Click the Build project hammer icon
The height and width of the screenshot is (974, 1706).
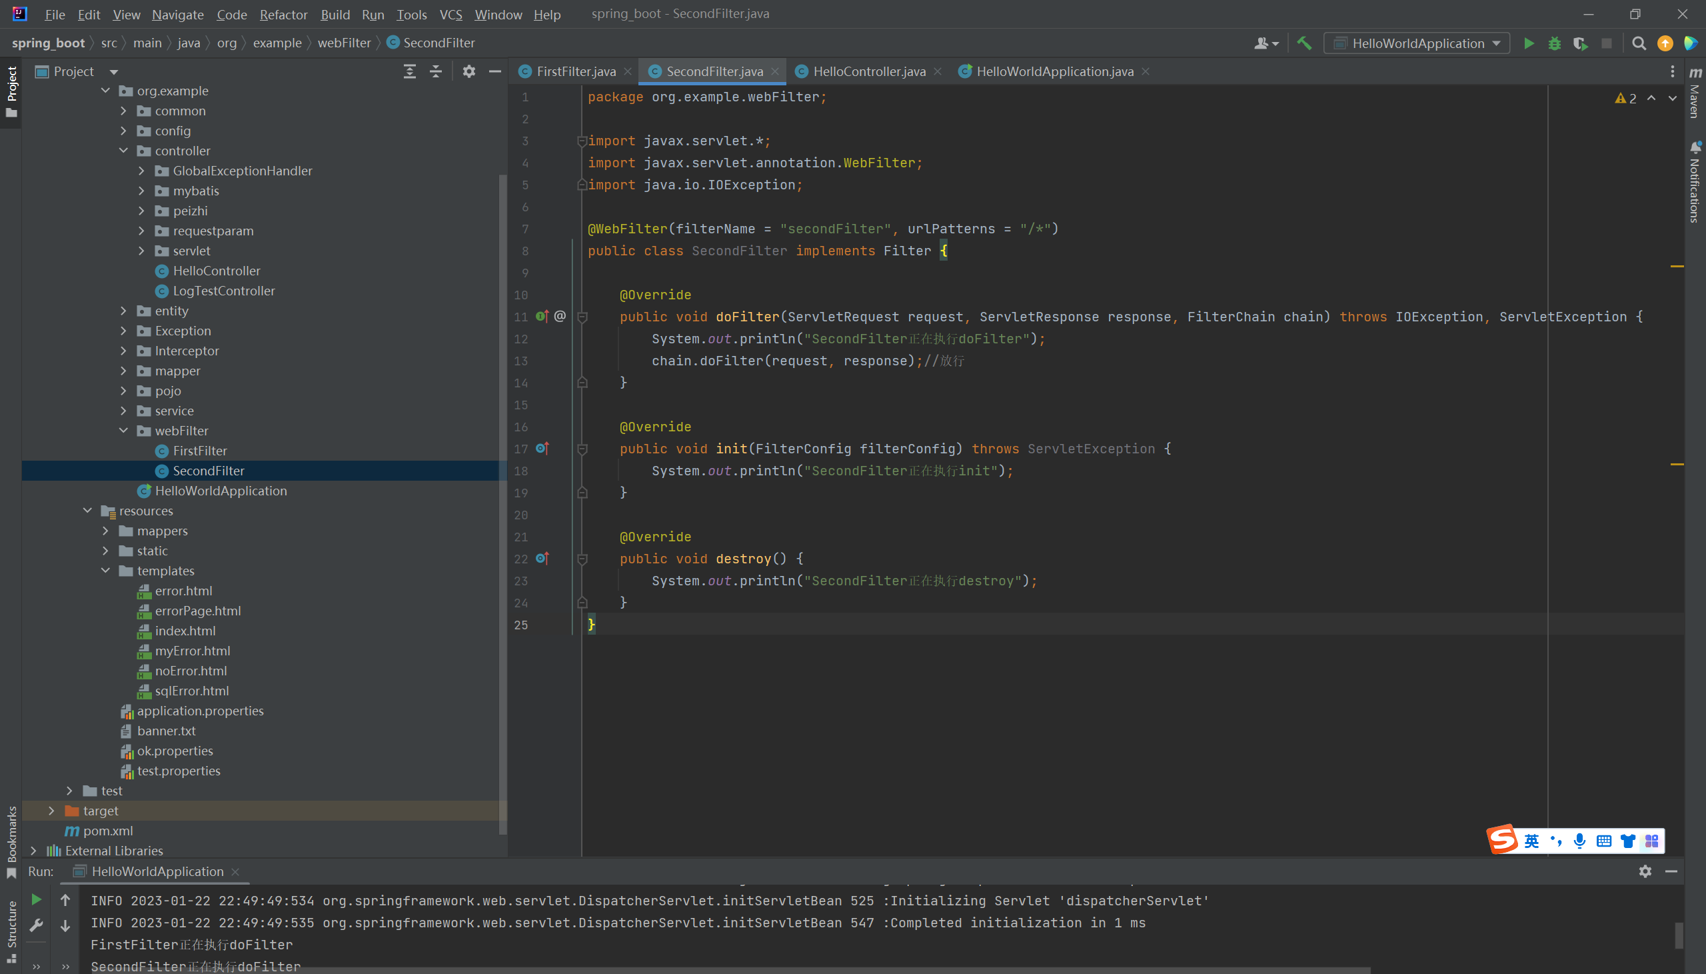click(x=1303, y=43)
